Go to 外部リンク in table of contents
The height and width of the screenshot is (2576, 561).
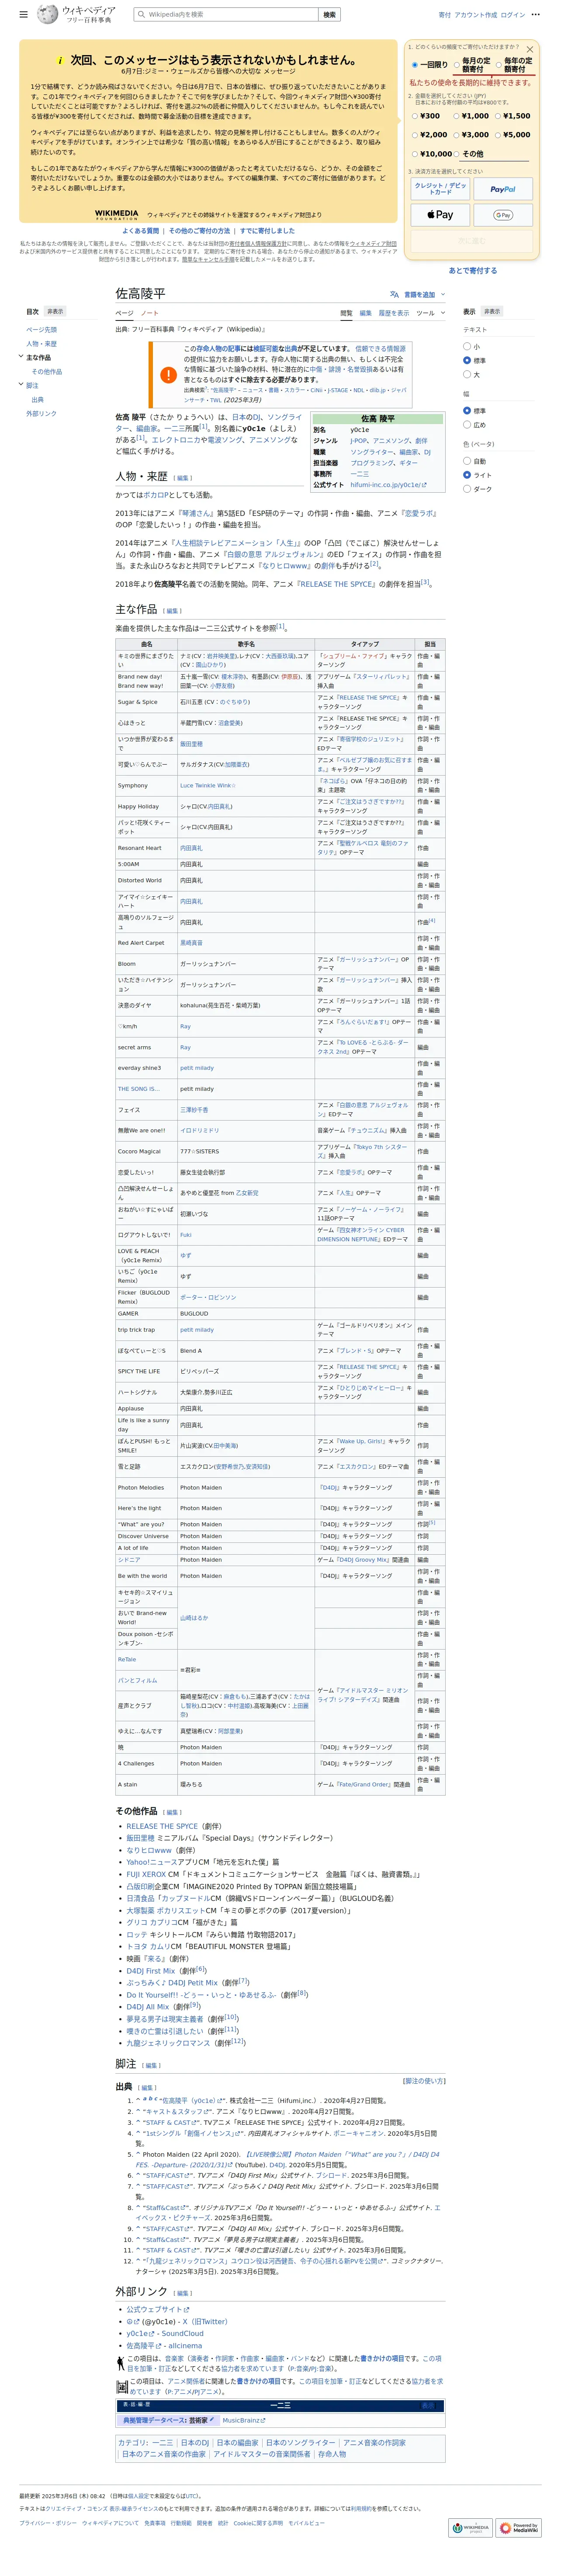coord(41,413)
